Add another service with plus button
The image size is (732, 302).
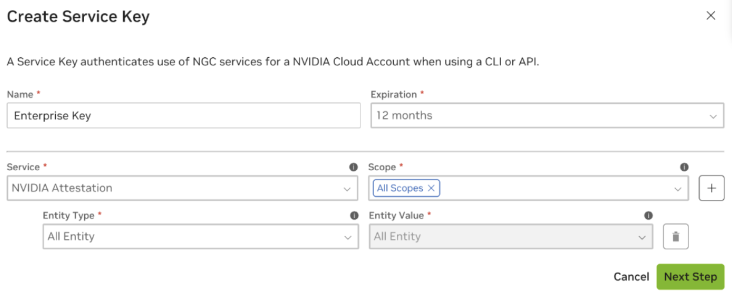click(711, 189)
